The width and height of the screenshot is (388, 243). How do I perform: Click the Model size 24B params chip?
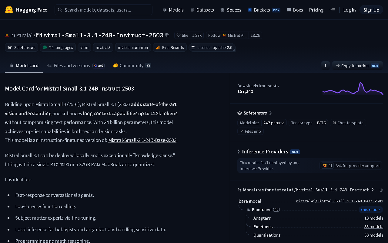262,123
